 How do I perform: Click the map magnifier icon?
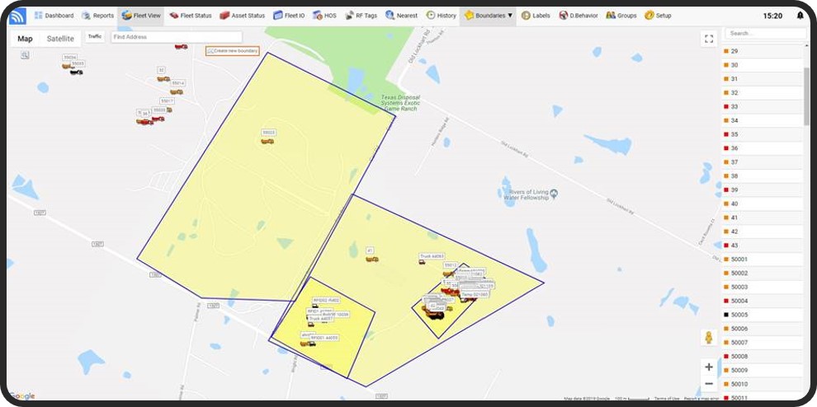(x=25, y=54)
